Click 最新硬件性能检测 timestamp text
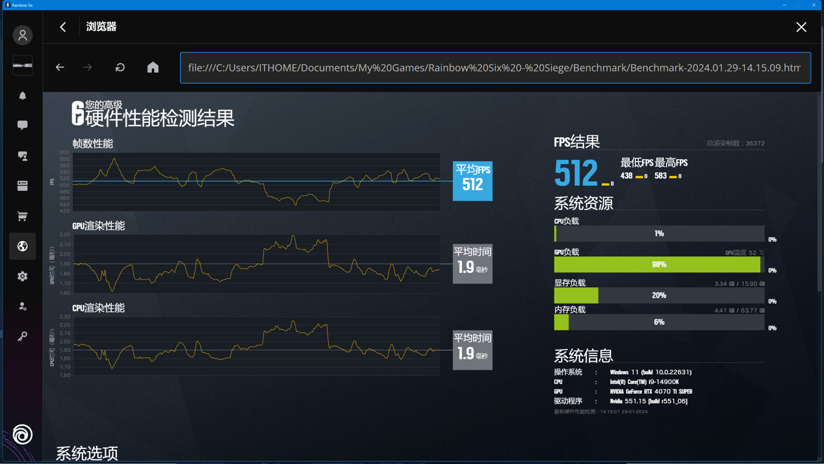The height and width of the screenshot is (464, 824). [x=600, y=411]
